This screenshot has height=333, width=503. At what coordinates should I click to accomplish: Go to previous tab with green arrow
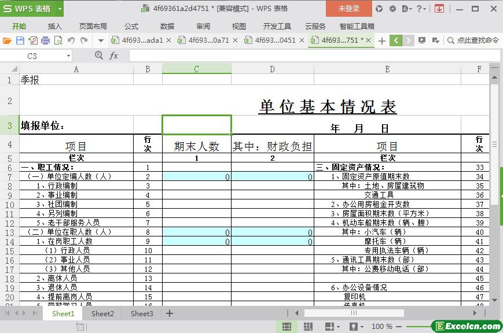[396, 40]
